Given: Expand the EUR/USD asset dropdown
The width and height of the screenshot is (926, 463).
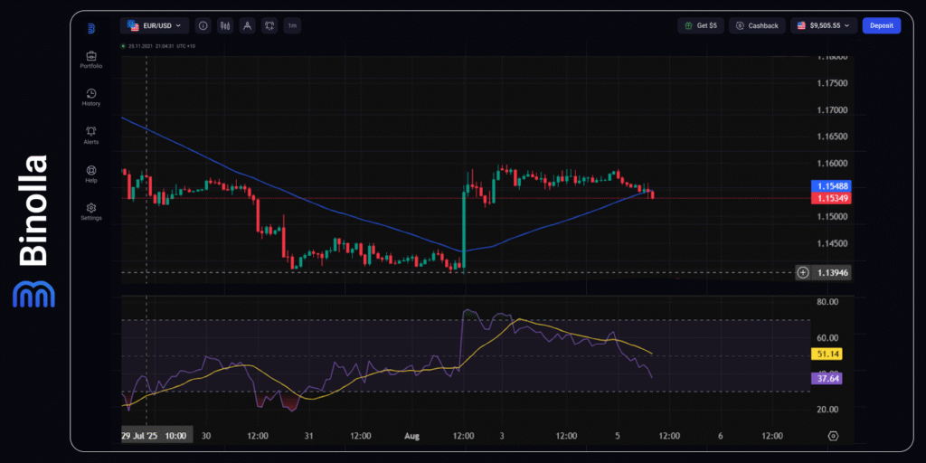Looking at the screenshot, I should point(155,26).
